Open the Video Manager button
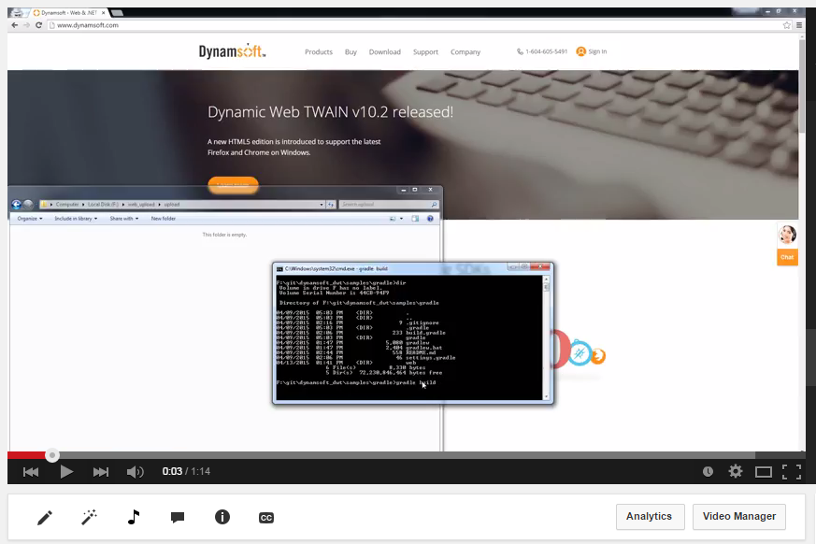This screenshot has height=544, width=816. click(738, 517)
